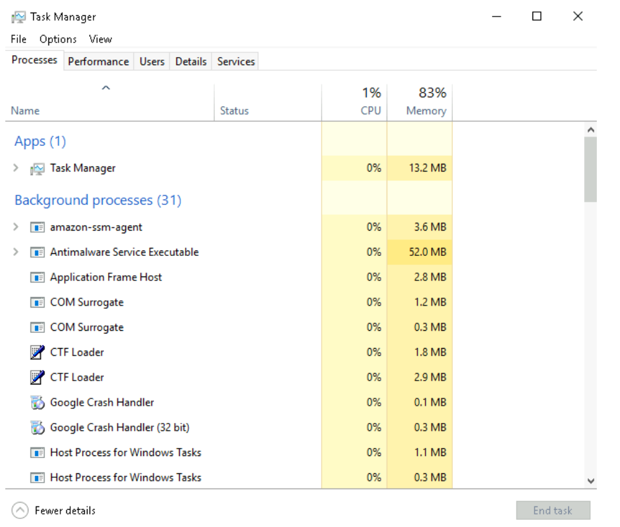Click the first COM Surrogate icon

coord(37,303)
